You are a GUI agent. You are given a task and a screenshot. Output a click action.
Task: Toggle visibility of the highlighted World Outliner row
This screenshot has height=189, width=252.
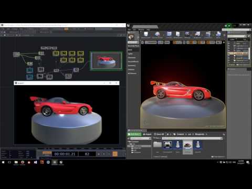tap(229, 53)
